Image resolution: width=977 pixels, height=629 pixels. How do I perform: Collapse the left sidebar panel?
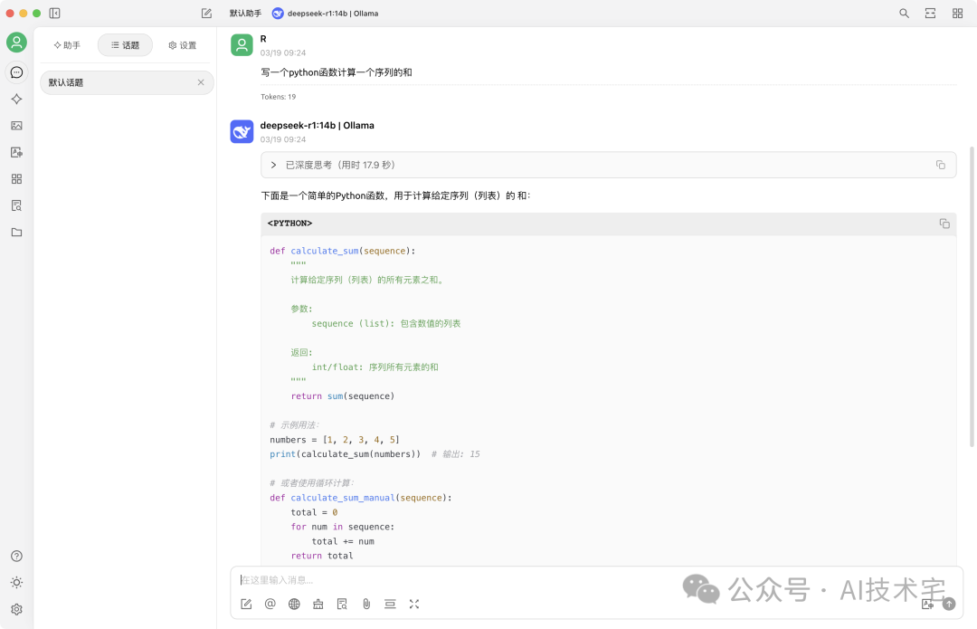click(x=55, y=13)
